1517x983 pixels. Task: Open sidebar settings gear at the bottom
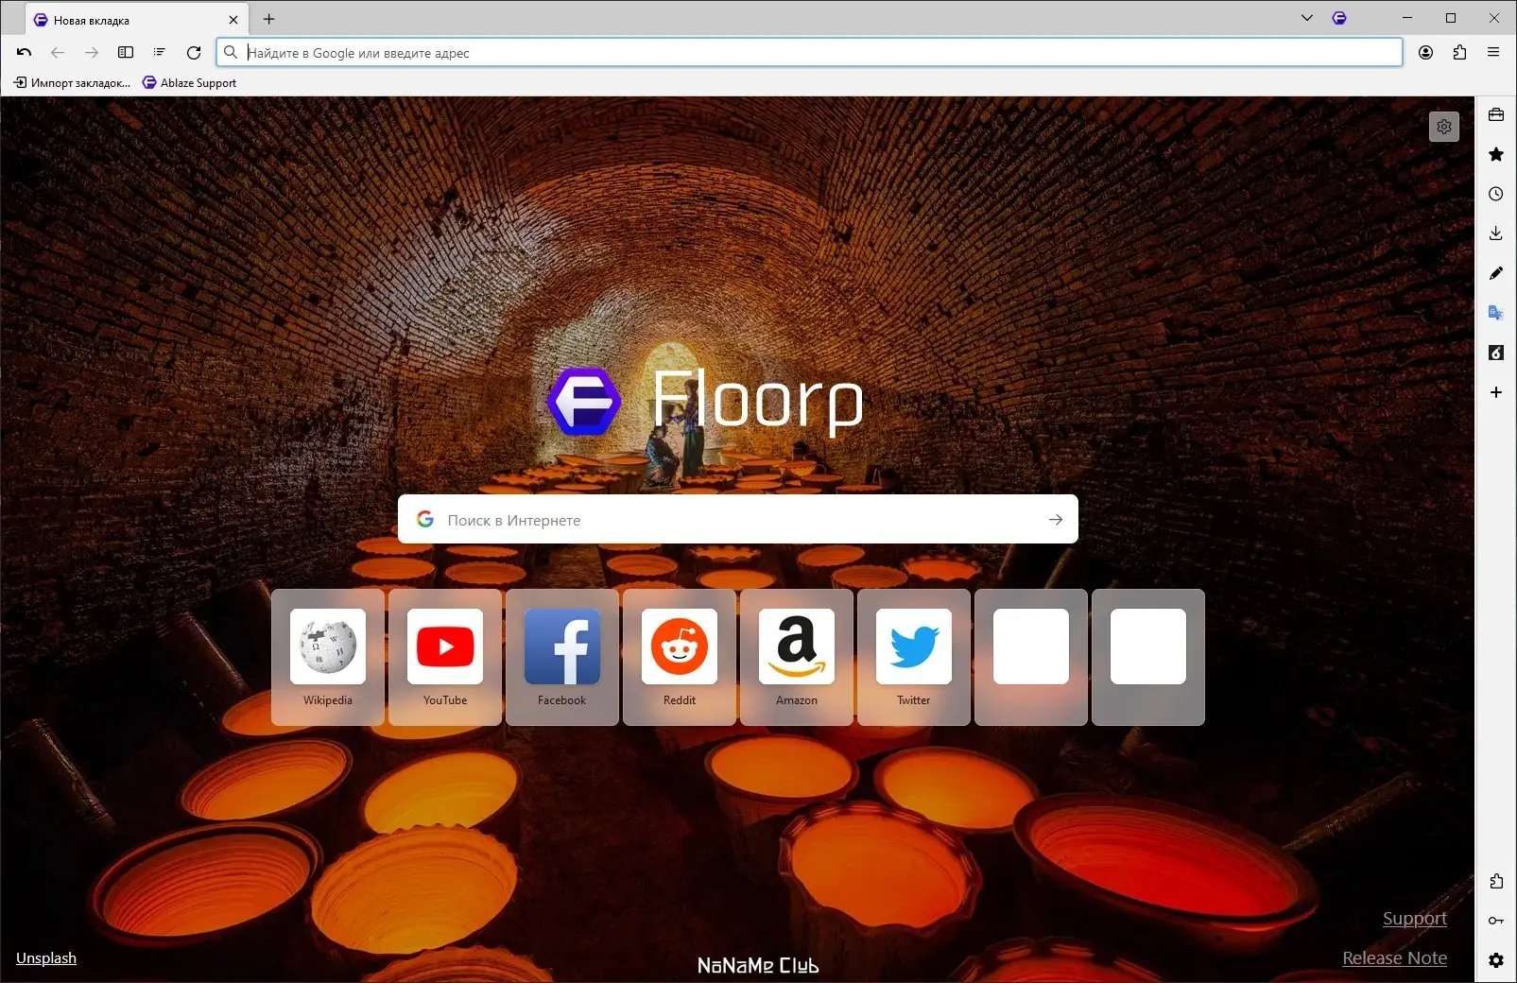pos(1496,960)
